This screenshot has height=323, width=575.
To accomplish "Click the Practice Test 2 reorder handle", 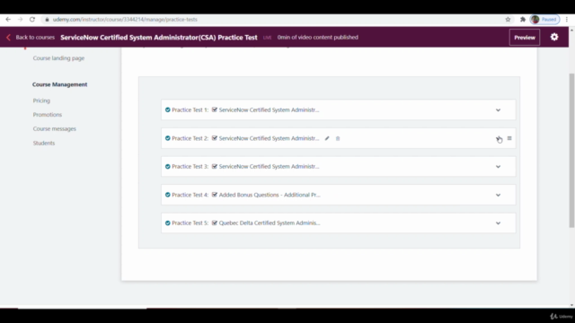I will [x=509, y=138].
